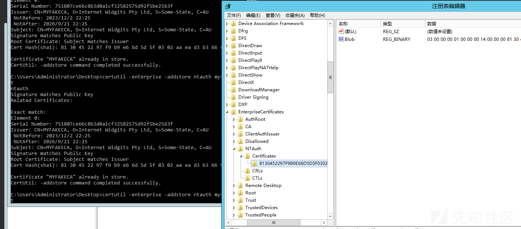The height and width of the screenshot is (229, 521).
Task: Select the DFS folder icon
Action: tap(233, 38)
